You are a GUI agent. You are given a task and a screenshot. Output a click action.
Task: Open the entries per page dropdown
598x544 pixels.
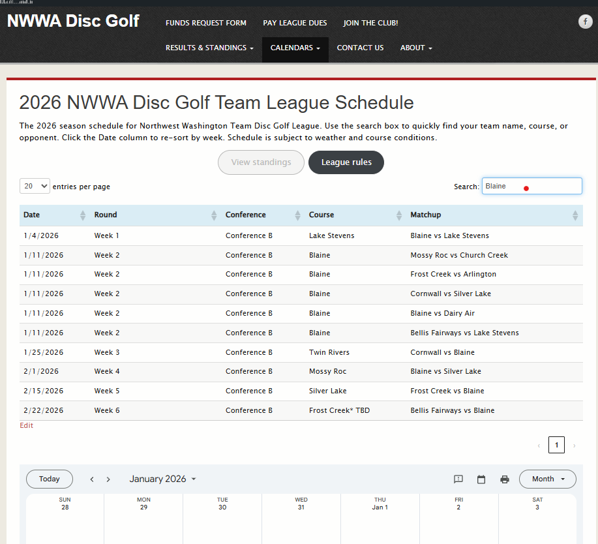click(35, 186)
